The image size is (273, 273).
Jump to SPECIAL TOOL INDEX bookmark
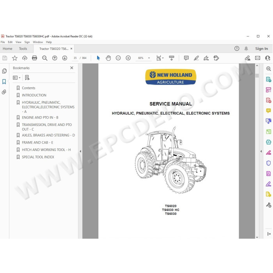click(x=38, y=157)
